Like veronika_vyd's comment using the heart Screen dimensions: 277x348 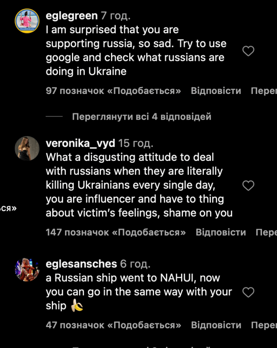248,186
